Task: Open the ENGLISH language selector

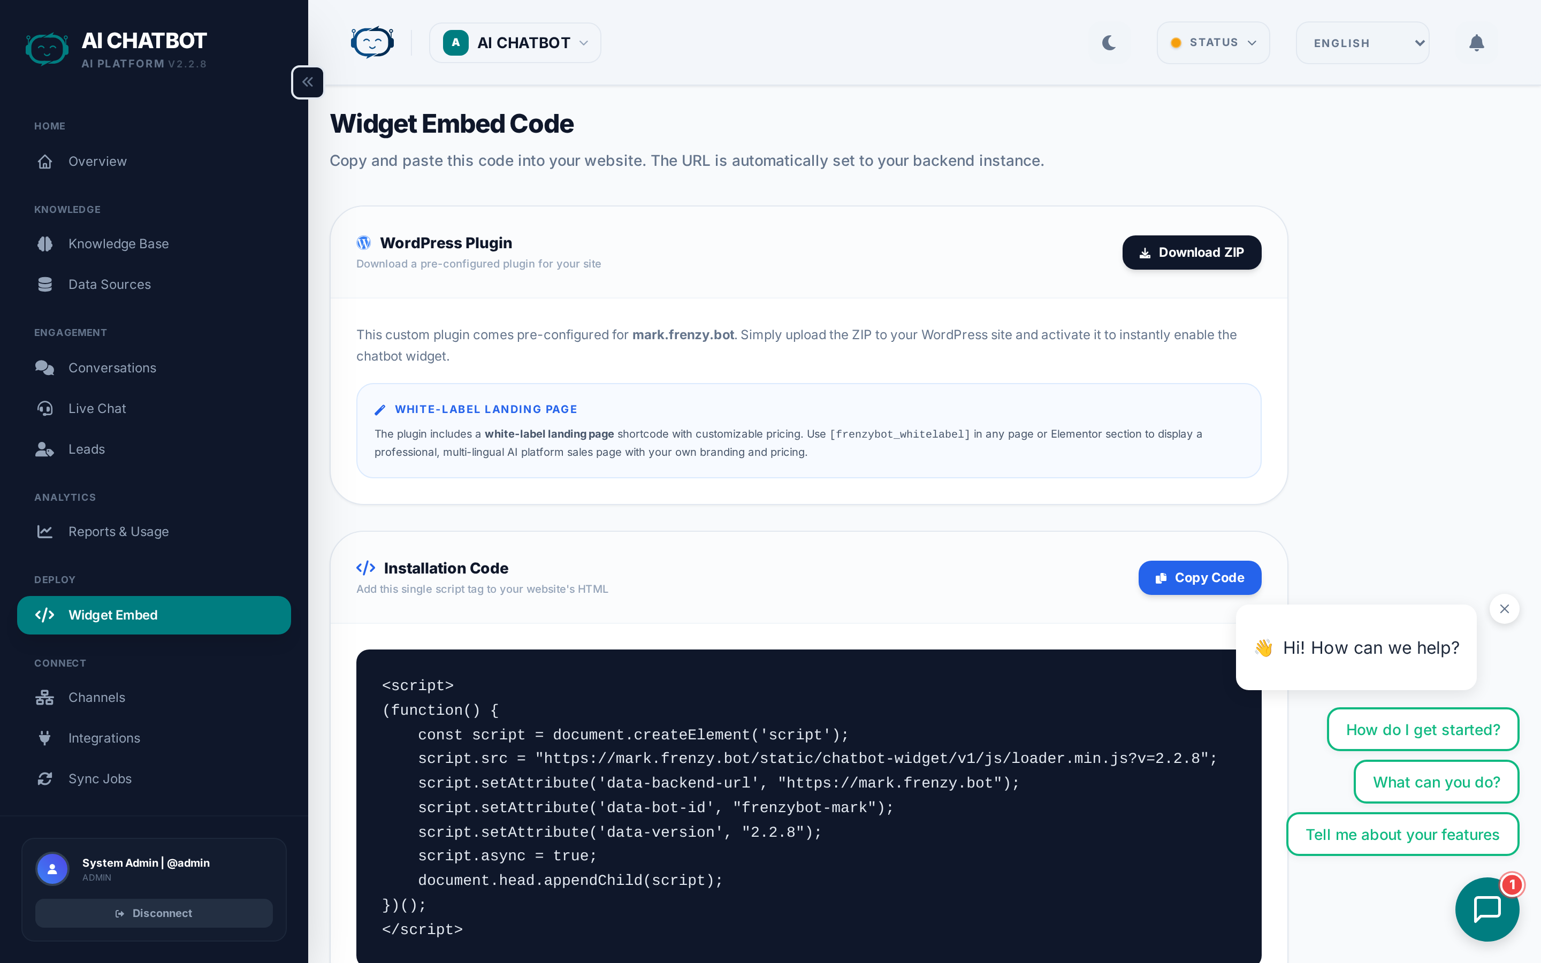Action: pos(1362,43)
